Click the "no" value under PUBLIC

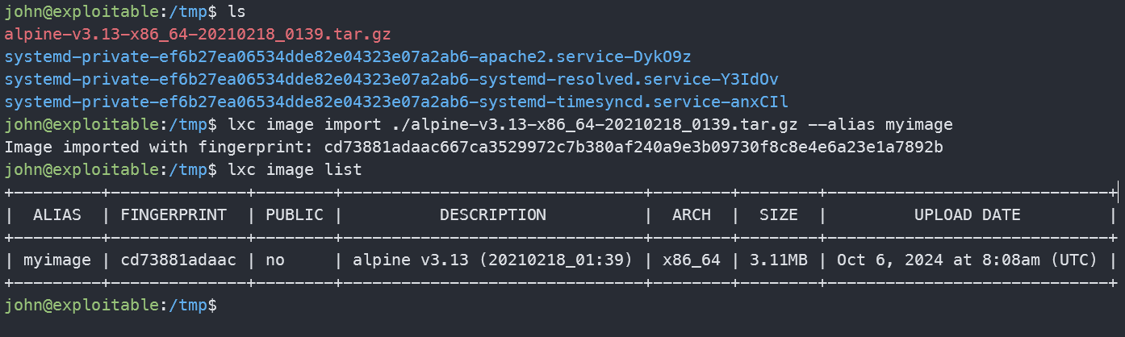tap(275, 260)
